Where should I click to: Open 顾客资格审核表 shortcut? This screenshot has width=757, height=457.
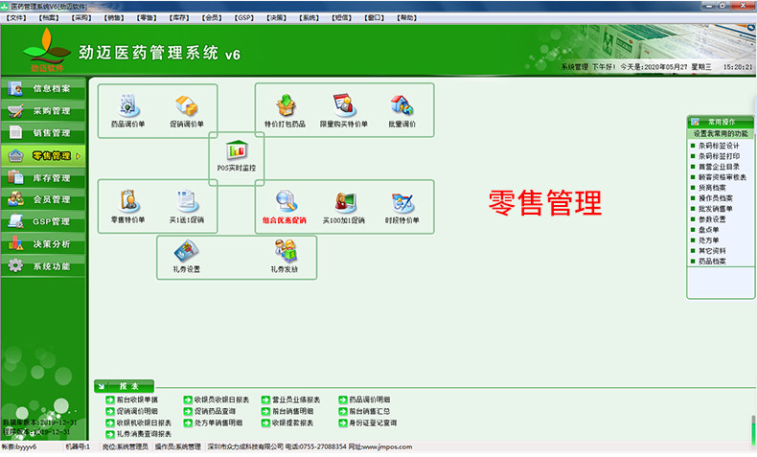[723, 177]
